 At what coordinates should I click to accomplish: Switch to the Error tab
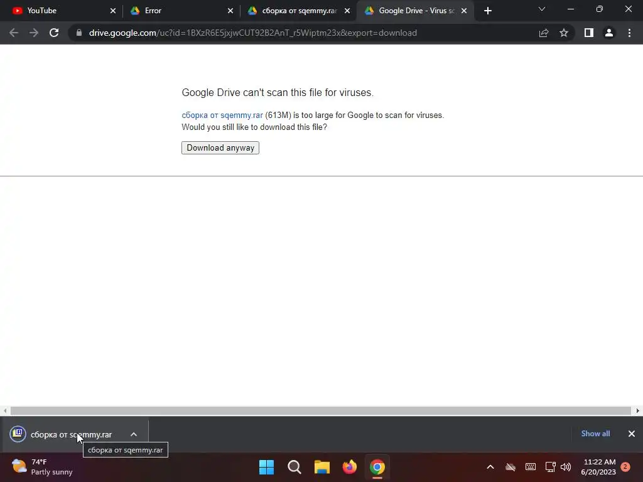click(x=180, y=11)
